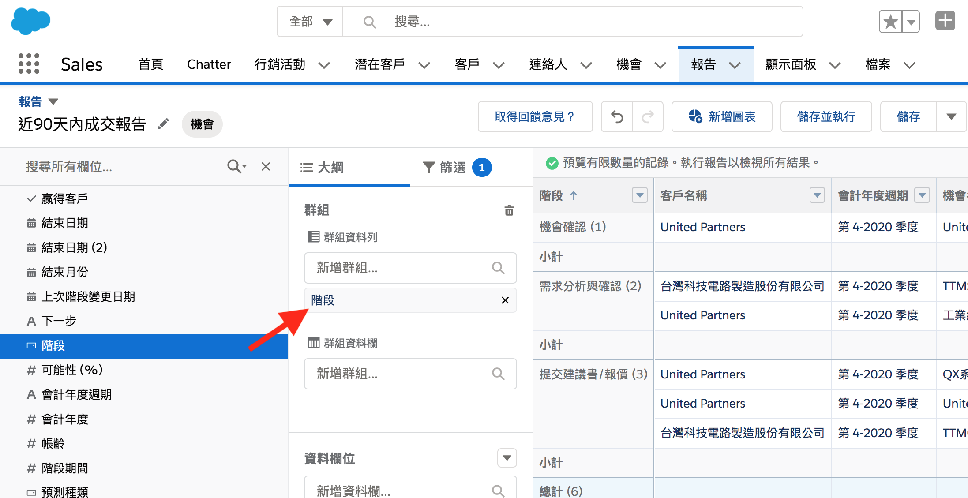
Task: Open United Partners link in 機會確認 row
Action: (702, 227)
